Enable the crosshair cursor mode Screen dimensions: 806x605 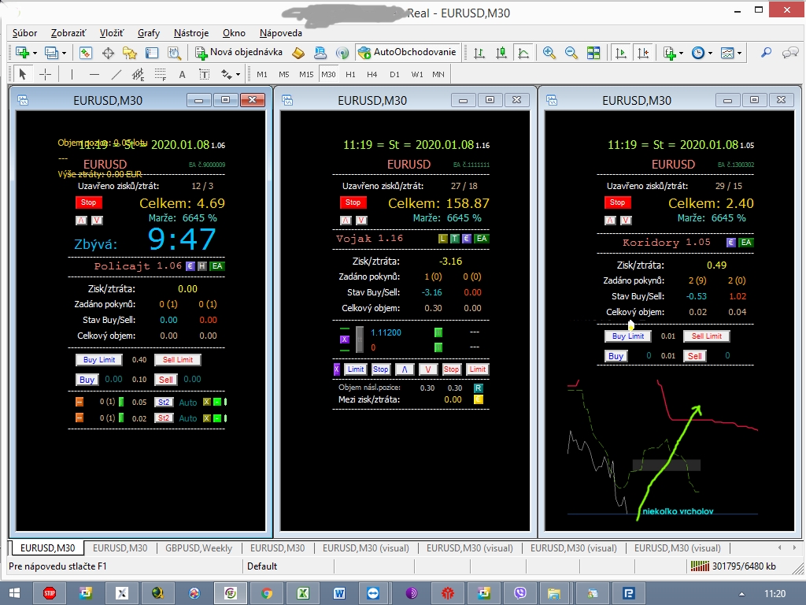click(45, 75)
